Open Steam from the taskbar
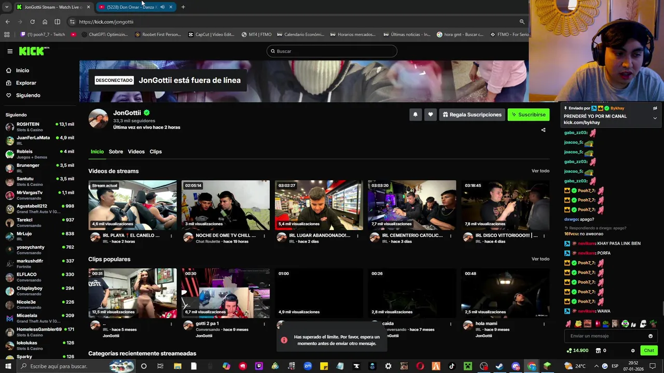Image resolution: width=664 pixels, height=373 pixels. tap(500, 366)
